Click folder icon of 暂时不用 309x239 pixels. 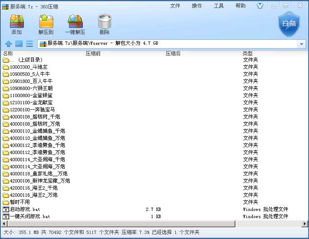tap(6, 202)
